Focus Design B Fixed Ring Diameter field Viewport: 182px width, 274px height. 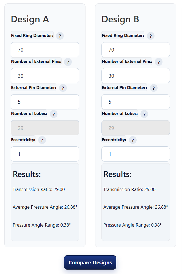point(136,50)
